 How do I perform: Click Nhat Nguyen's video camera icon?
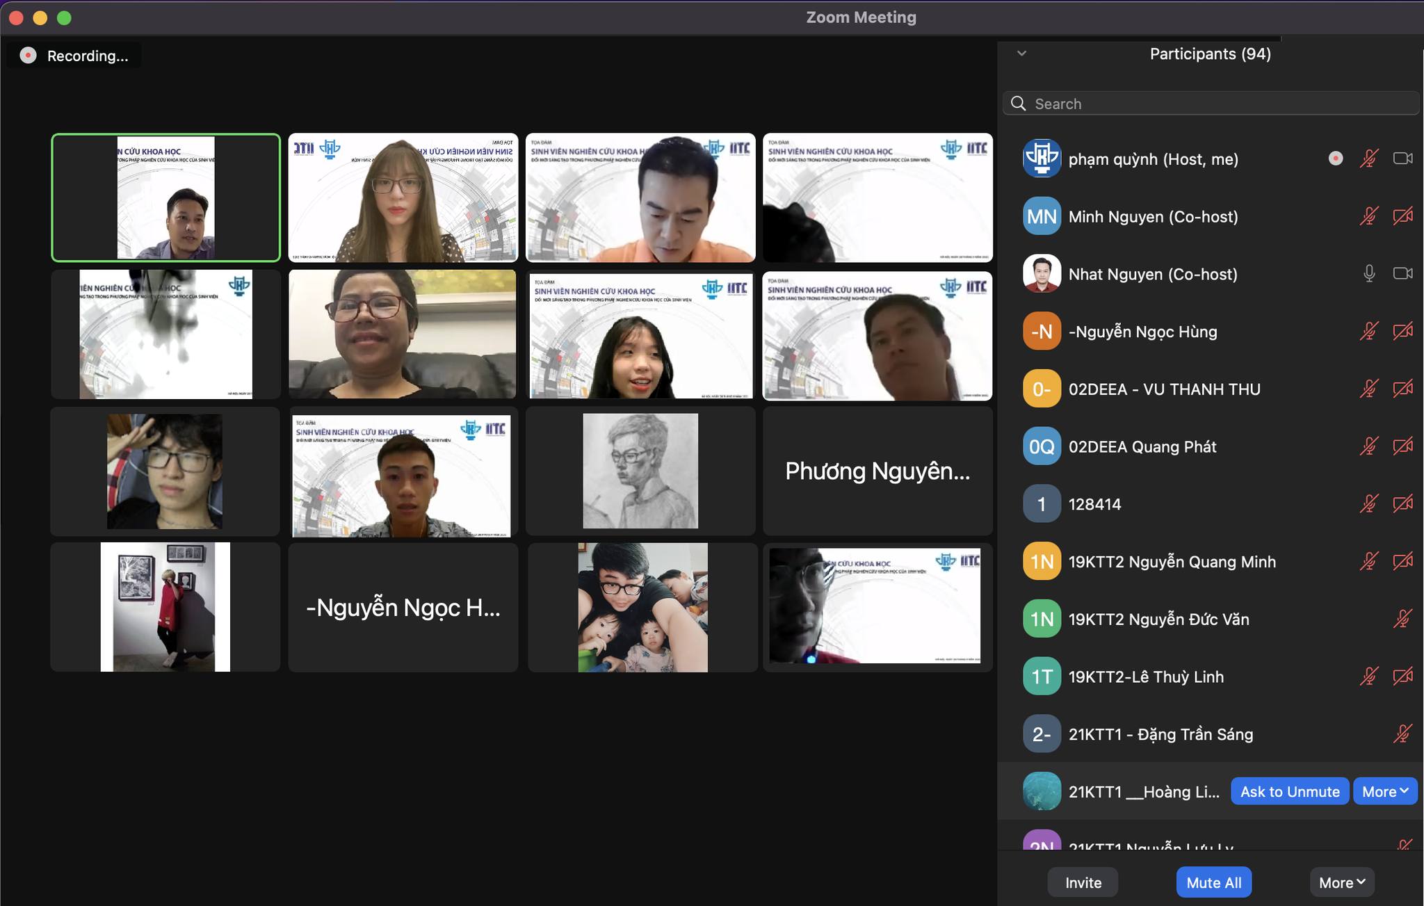pos(1402,273)
